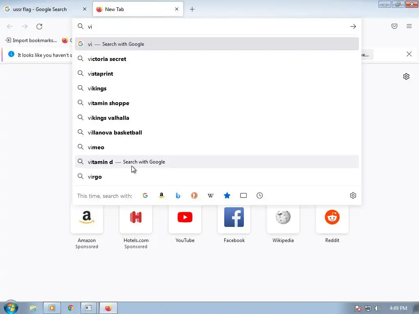The image size is (419, 314).
Task: Go forward one page
Action: coord(25,27)
